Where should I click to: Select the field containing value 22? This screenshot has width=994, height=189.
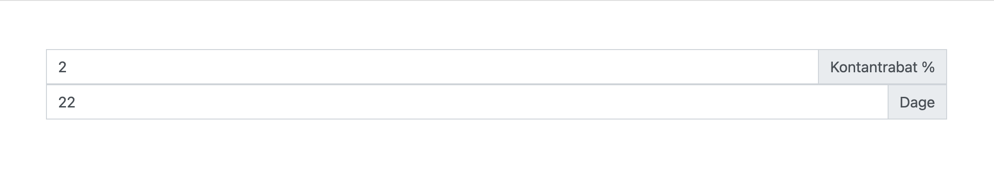click(x=467, y=102)
